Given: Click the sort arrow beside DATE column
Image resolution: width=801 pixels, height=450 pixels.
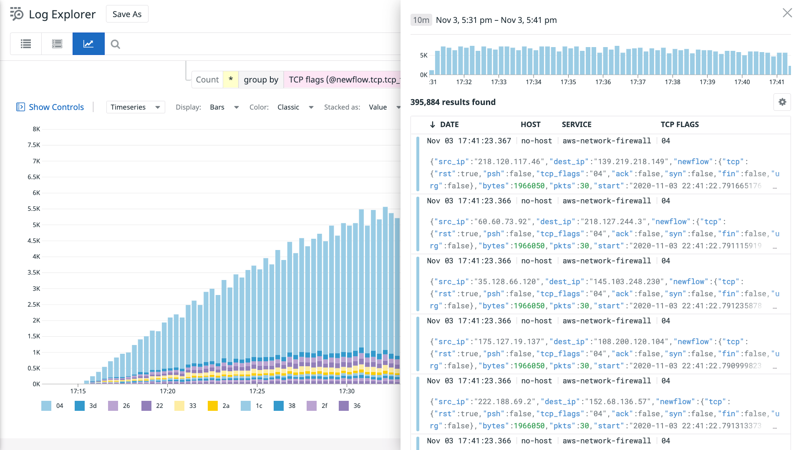Looking at the screenshot, I should [432, 124].
